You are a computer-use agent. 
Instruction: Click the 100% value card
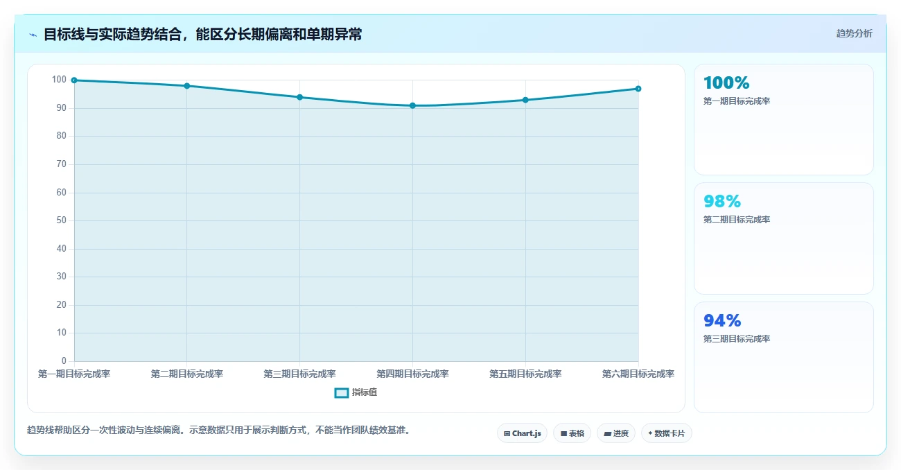783,119
